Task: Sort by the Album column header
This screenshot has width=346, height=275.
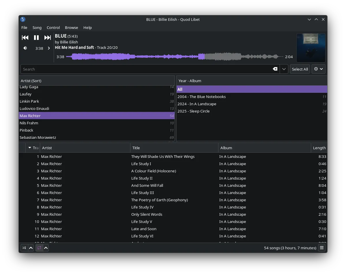Action: (264, 148)
